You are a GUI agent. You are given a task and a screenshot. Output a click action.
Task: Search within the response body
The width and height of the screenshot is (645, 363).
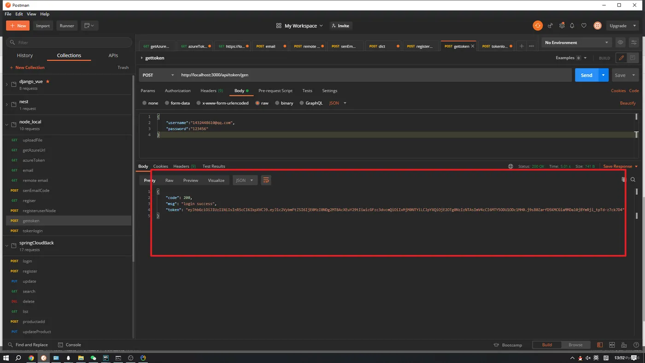(x=633, y=180)
